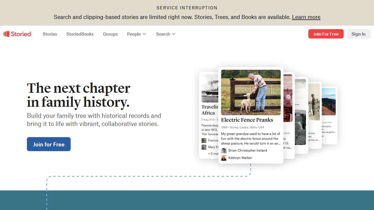Click the Sign In button
The width and height of the screenshot is (374, 210).
pyautogui.click(x=359, y=34)
